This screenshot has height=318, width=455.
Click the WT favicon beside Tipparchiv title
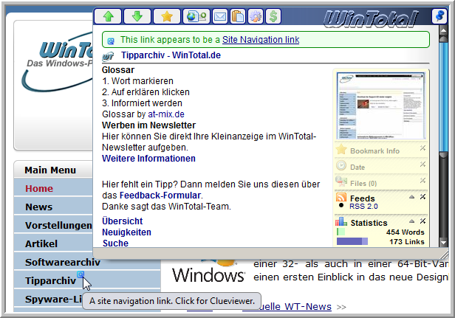click(108, 56)
